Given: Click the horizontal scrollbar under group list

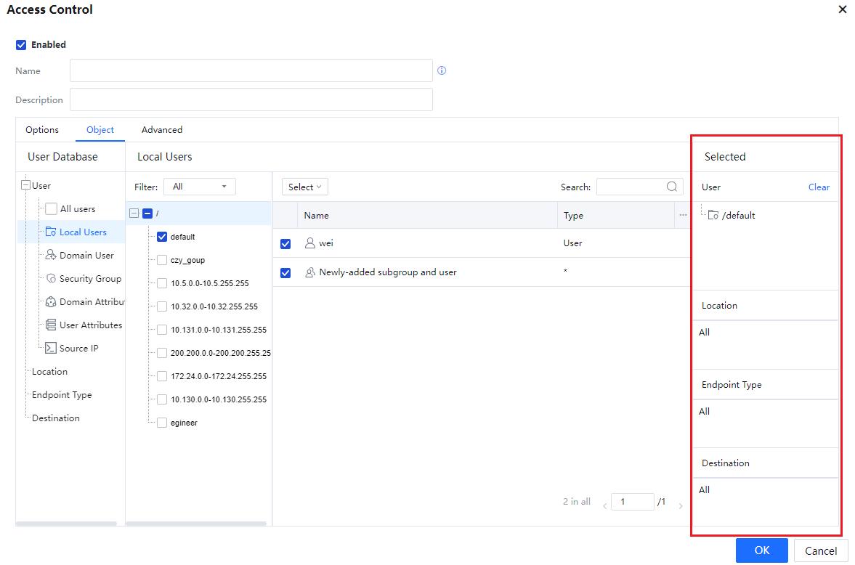Looking at the screenshot, I should coord(196,523).
